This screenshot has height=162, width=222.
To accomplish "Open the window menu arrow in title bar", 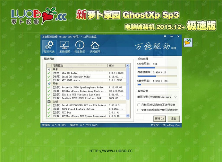I will click(x=165, y=36).
